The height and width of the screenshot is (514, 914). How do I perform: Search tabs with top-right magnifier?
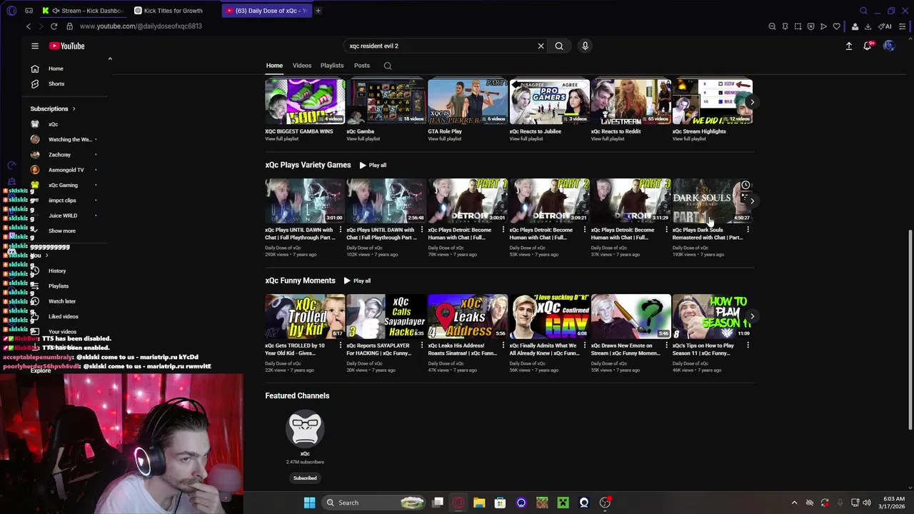863,11
